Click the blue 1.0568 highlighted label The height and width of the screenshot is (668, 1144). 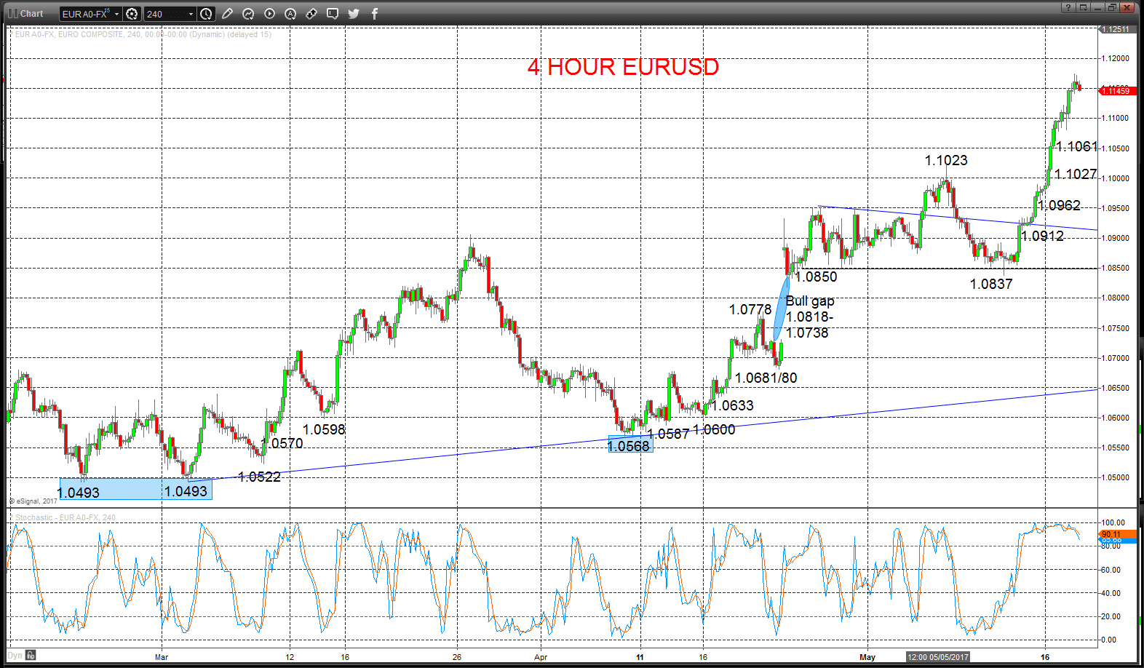pos(630,445)
